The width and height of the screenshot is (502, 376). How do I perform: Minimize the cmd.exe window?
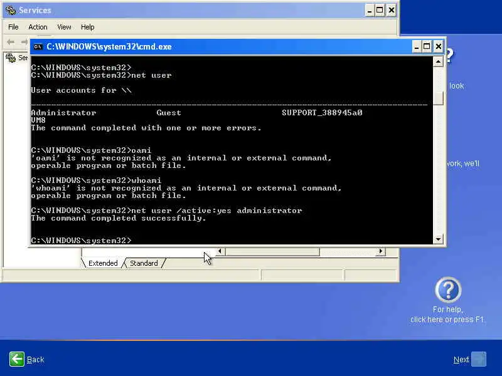tap(416, 46)
